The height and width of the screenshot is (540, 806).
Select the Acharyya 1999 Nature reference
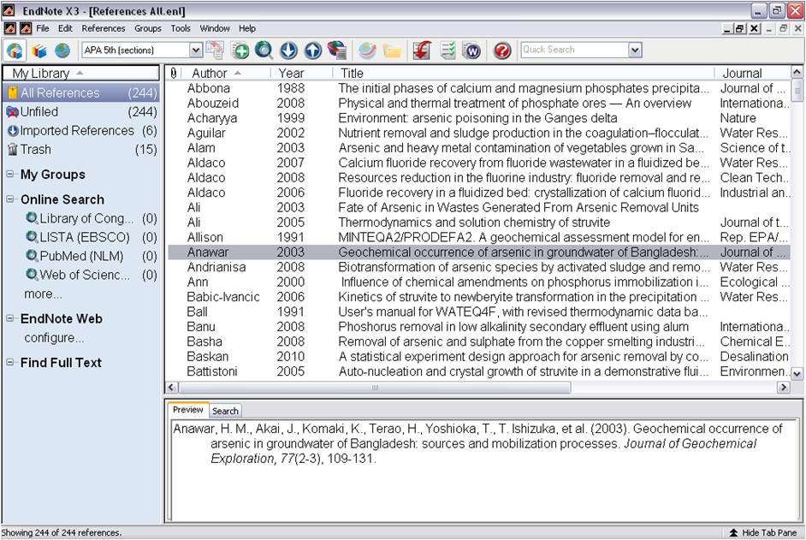pyautogui.click(x=479, y=118)
